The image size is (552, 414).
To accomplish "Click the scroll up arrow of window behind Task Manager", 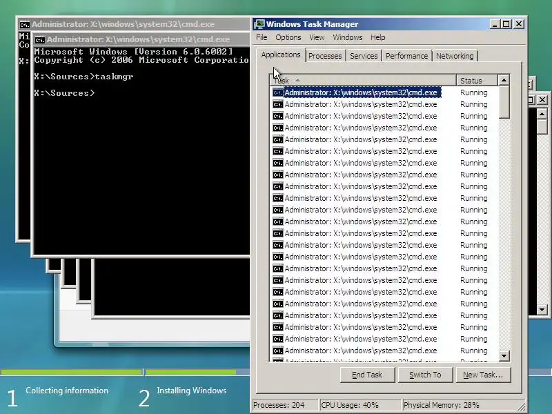I will [x=542, y=114].
